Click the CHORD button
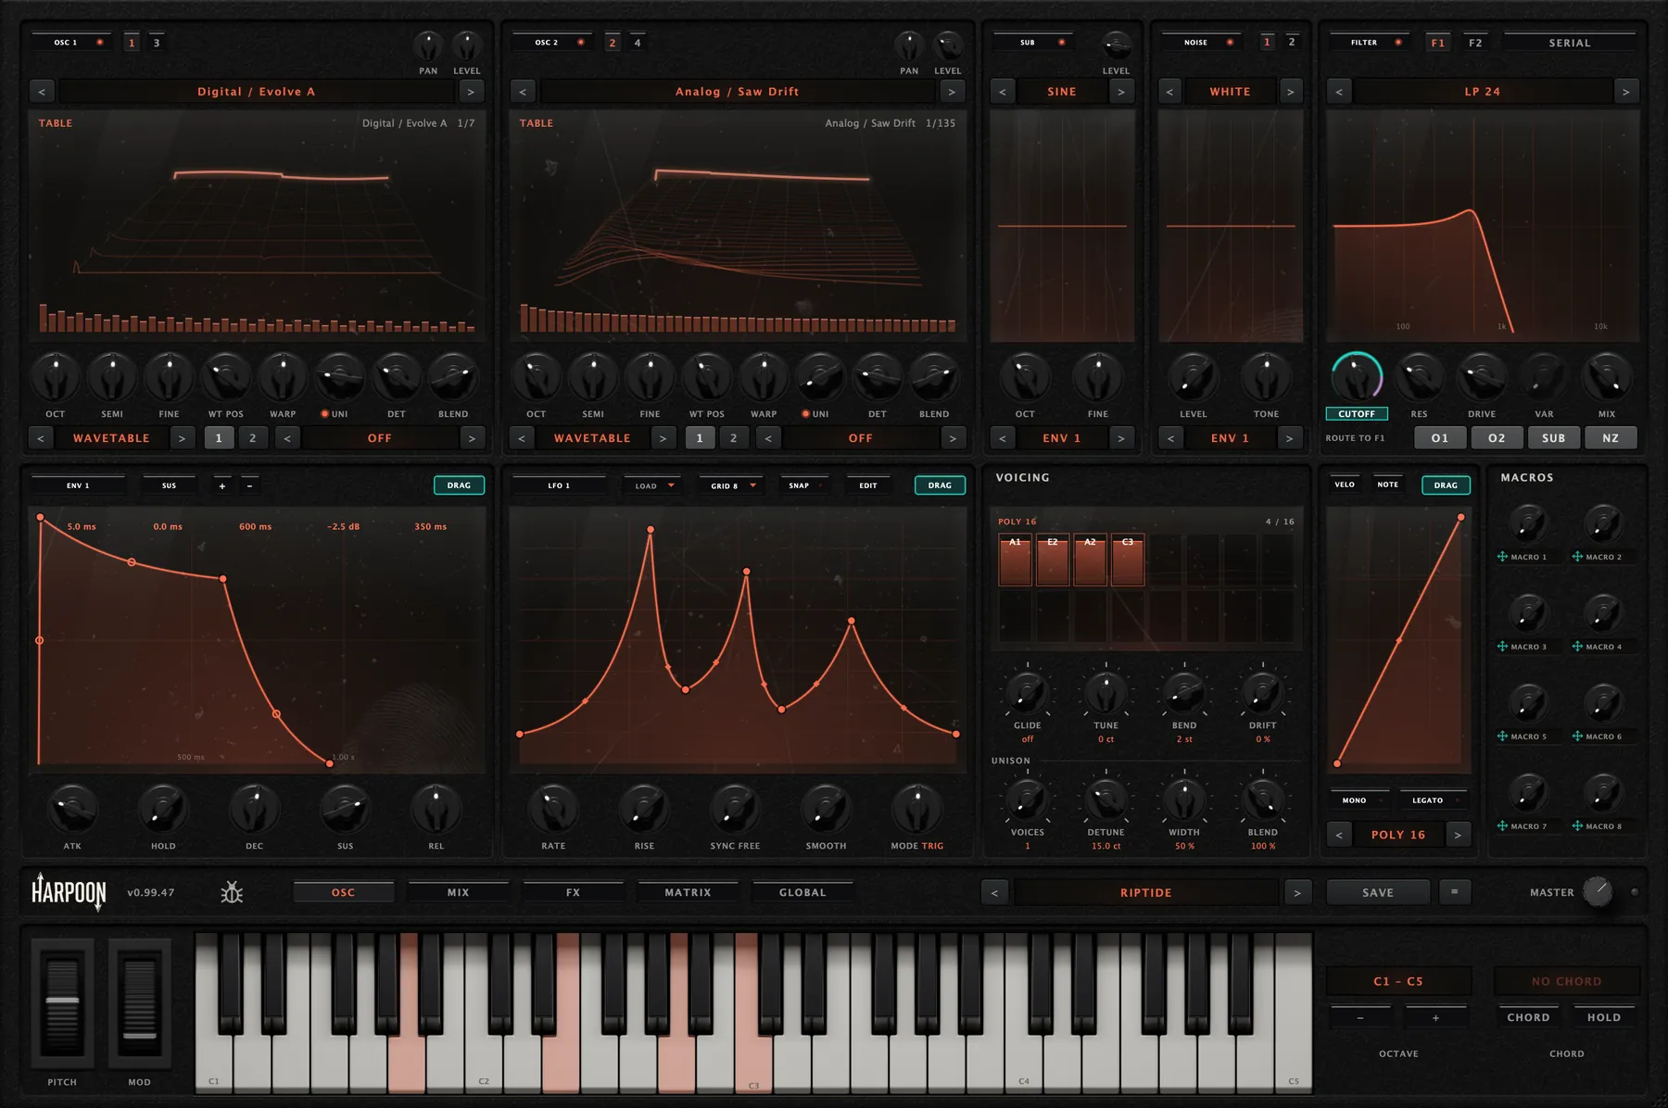 1528,1017
